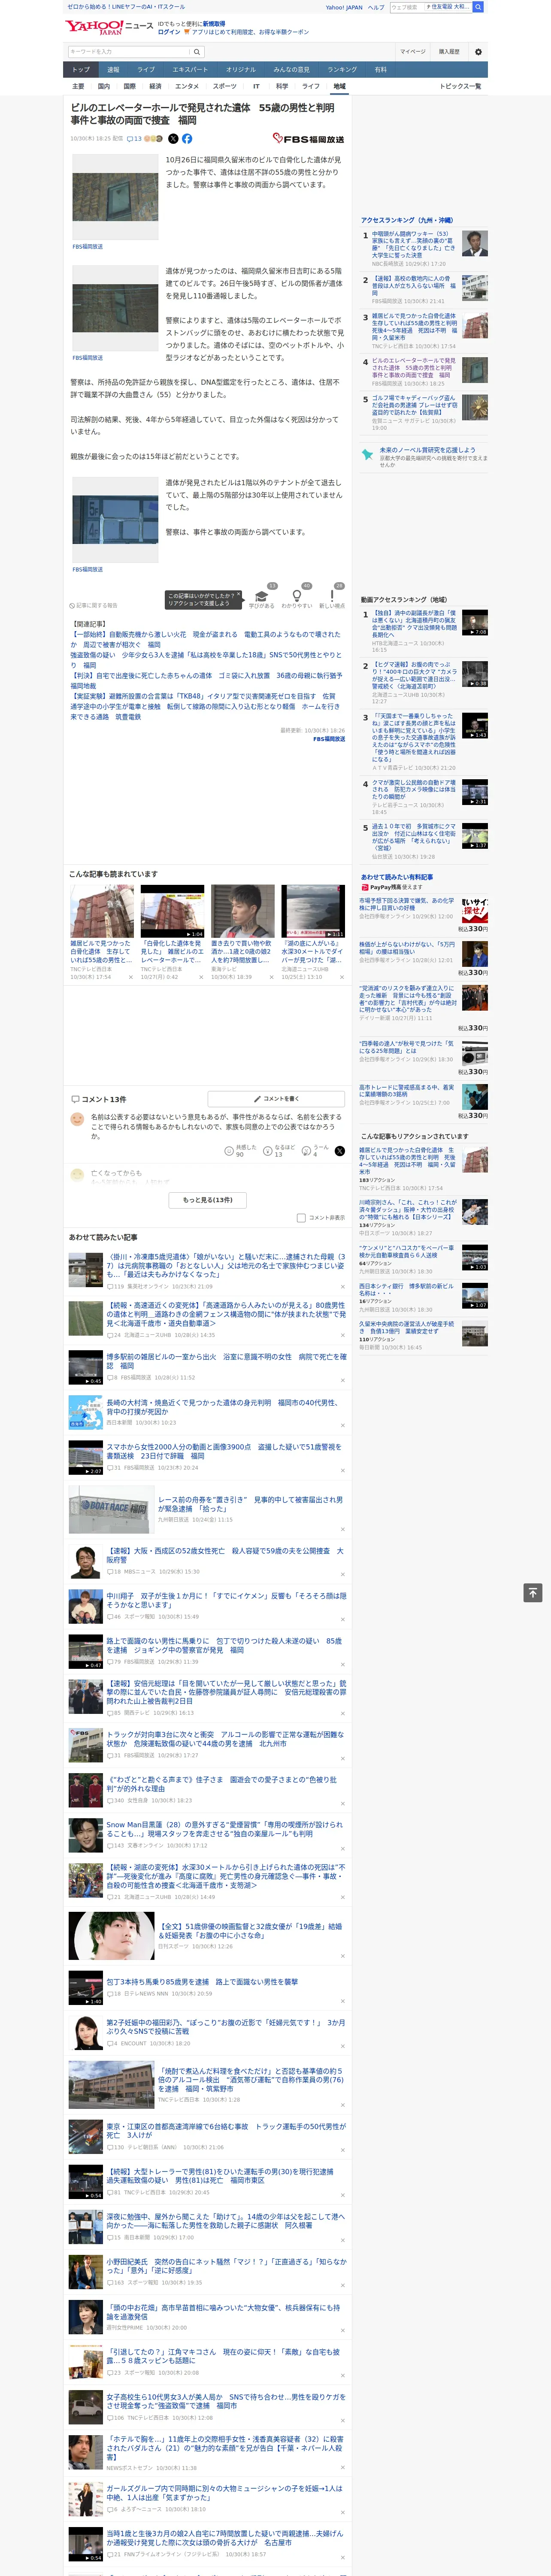Check the コメント非表示 checkbox
This screenshot has height=2576, width=551.
tap(301, 1218)
